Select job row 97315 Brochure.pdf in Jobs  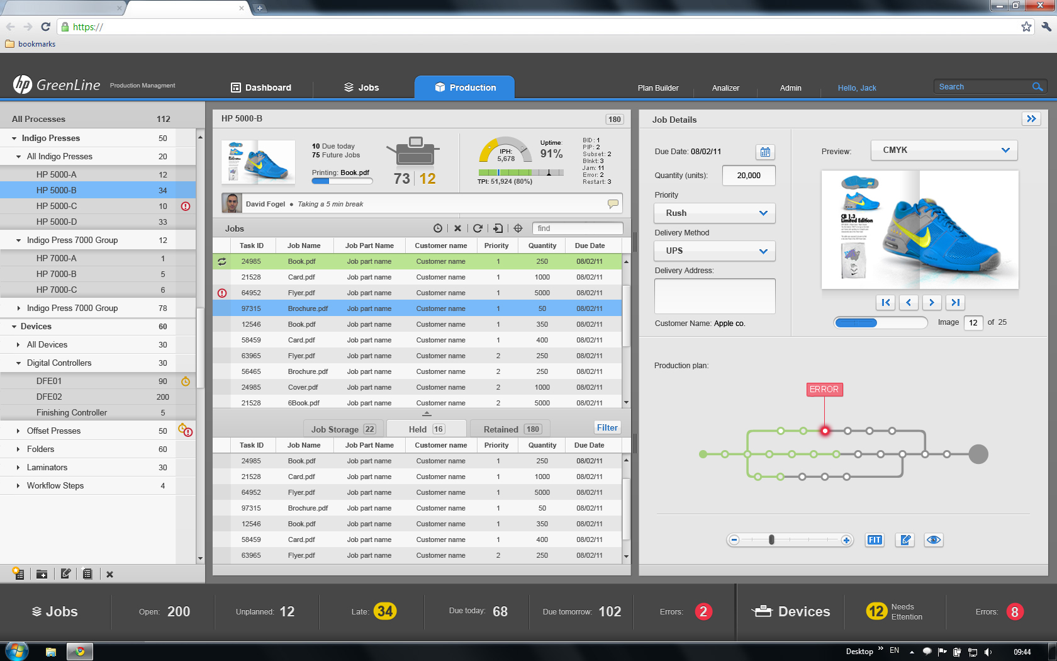(x=417, y=308)
